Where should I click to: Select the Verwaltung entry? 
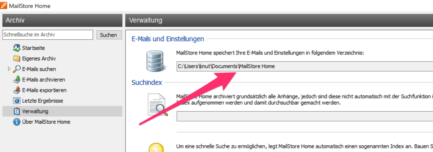coord(62,111)
